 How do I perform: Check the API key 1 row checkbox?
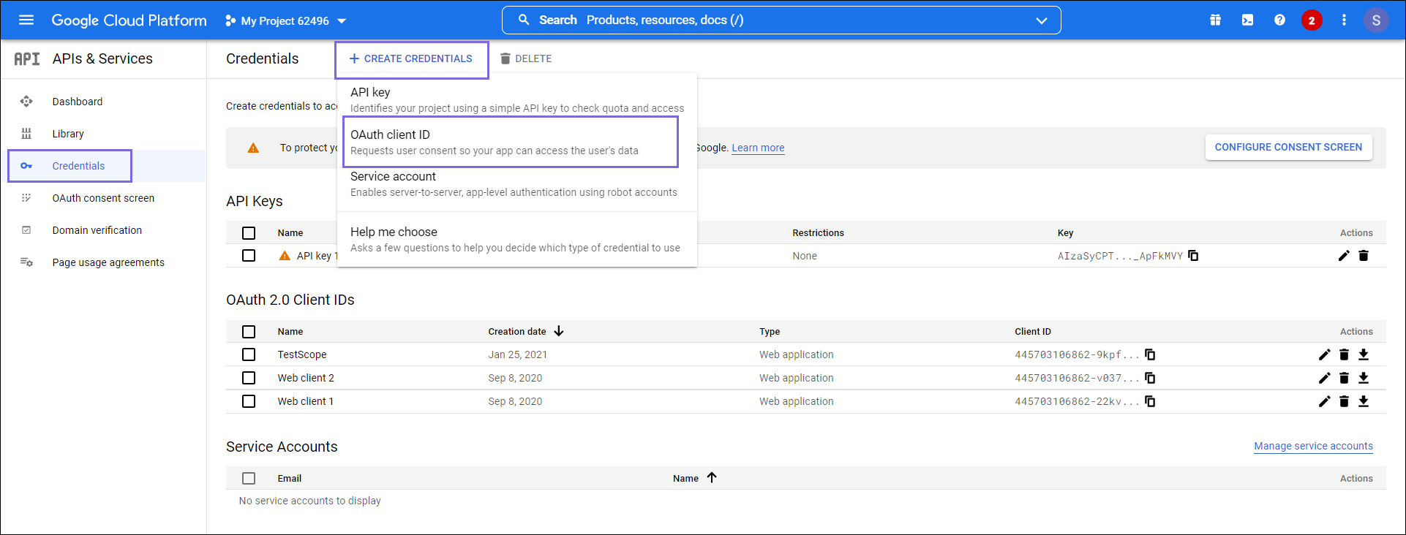pos(249,256)
